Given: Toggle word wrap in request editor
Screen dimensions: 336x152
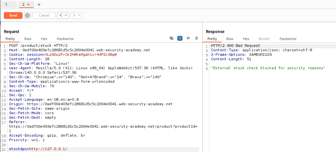Looking at the screenshot, I should tap(180, 38).
